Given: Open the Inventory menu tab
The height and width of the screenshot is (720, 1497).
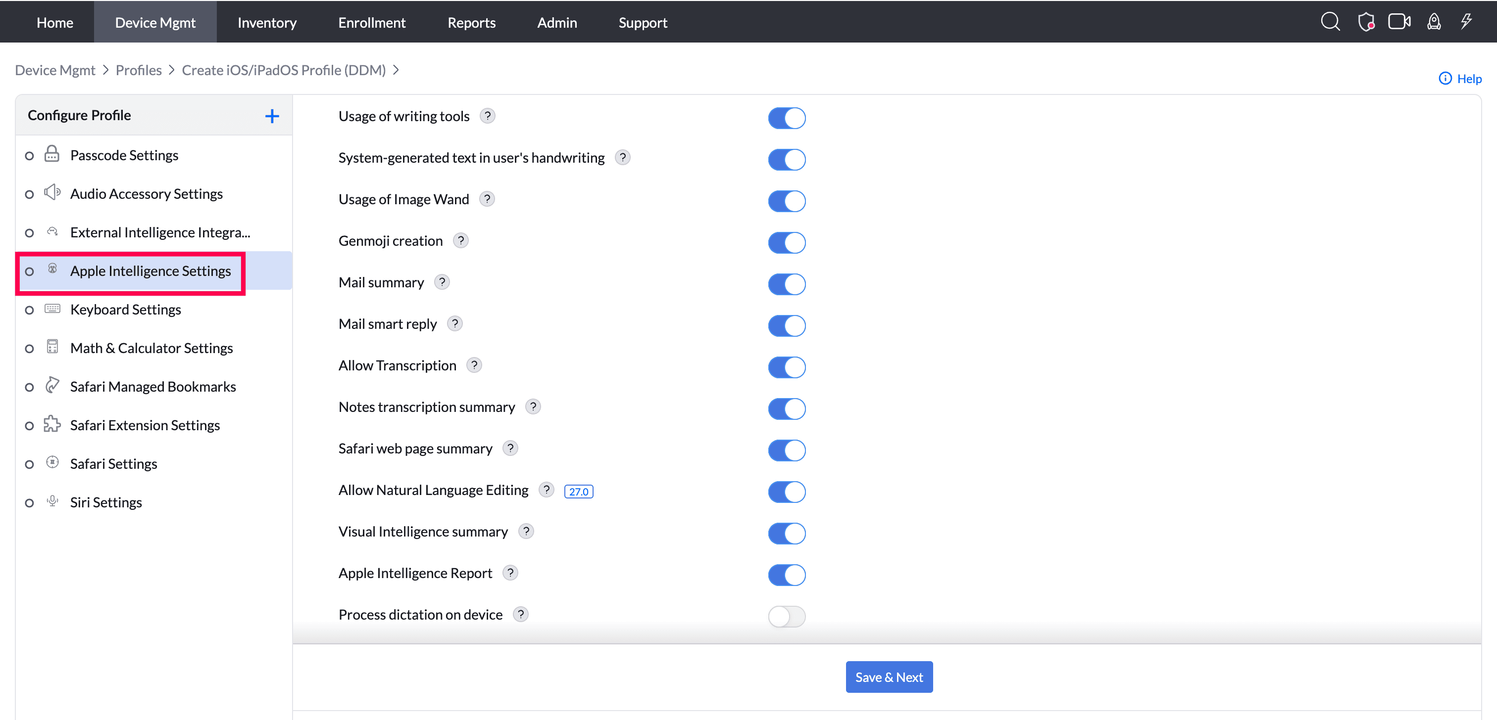Looking at the screenshot, I should [x=267, y=22].
